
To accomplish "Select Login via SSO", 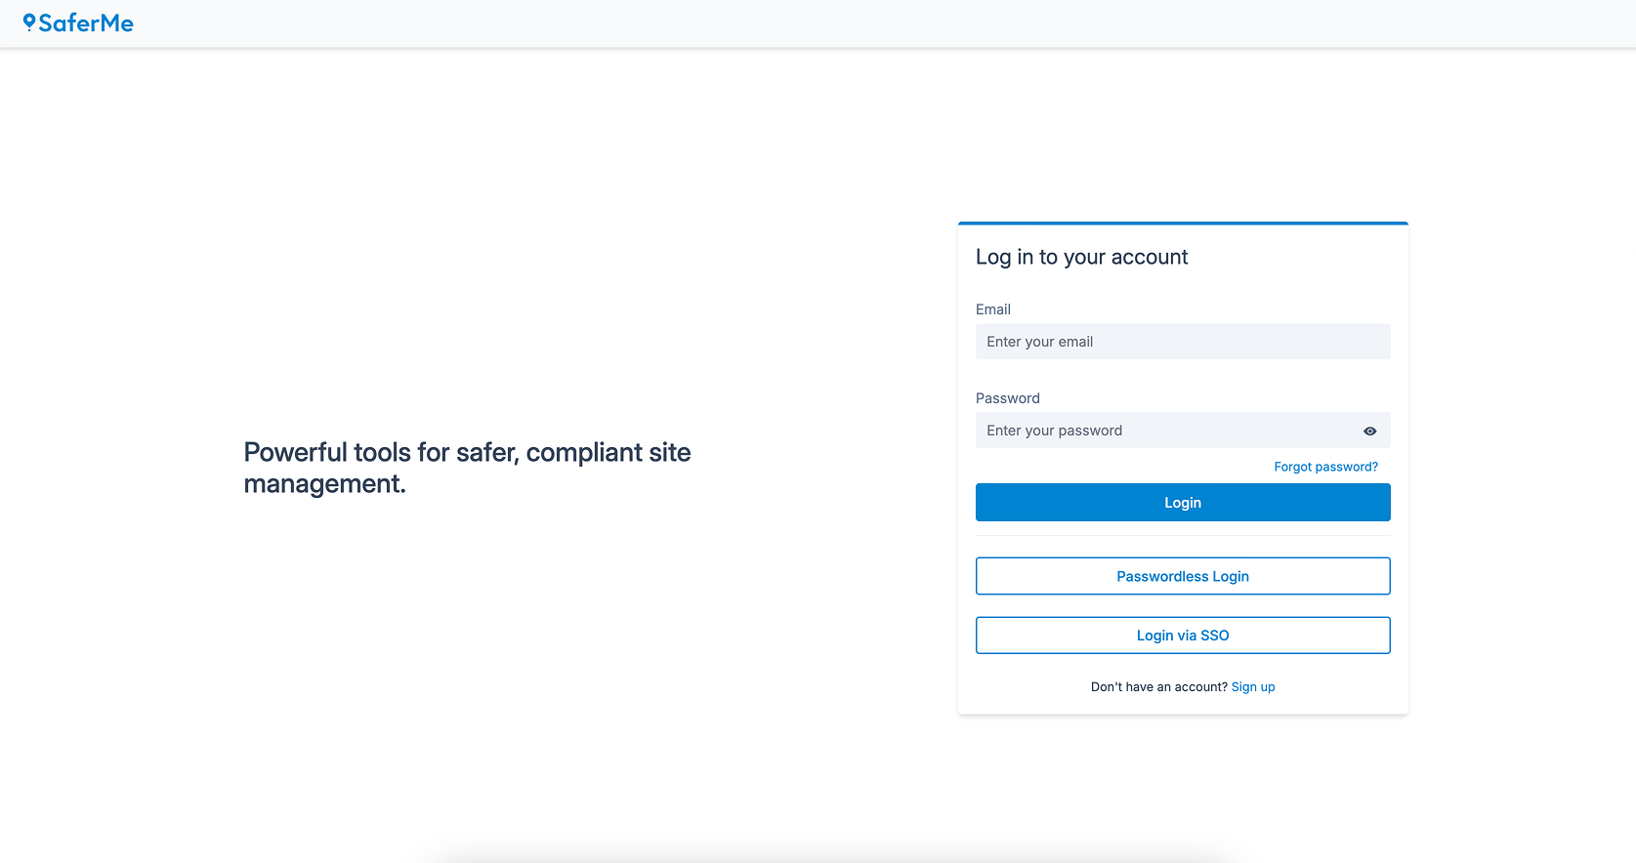I will (1182, 635).
